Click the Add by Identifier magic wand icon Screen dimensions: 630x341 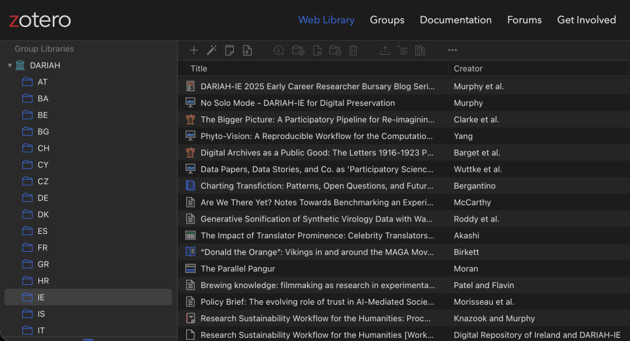pyautogui.click(x=212, y=50)
